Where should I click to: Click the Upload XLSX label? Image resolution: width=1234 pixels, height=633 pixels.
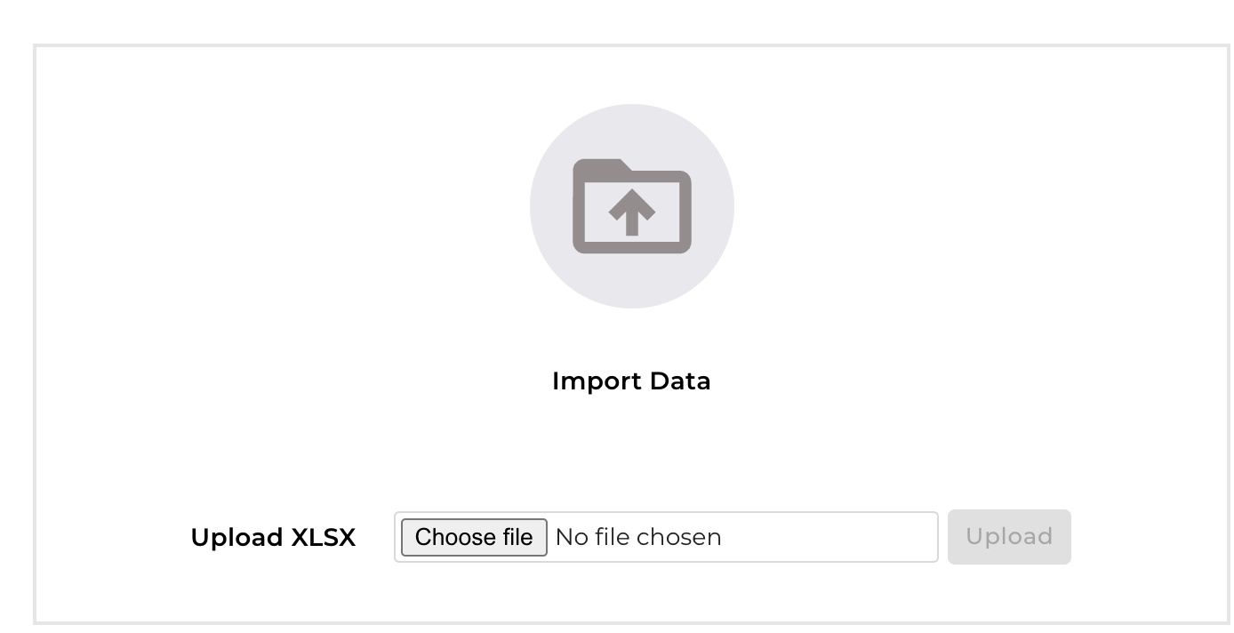[x=273, y=537]
